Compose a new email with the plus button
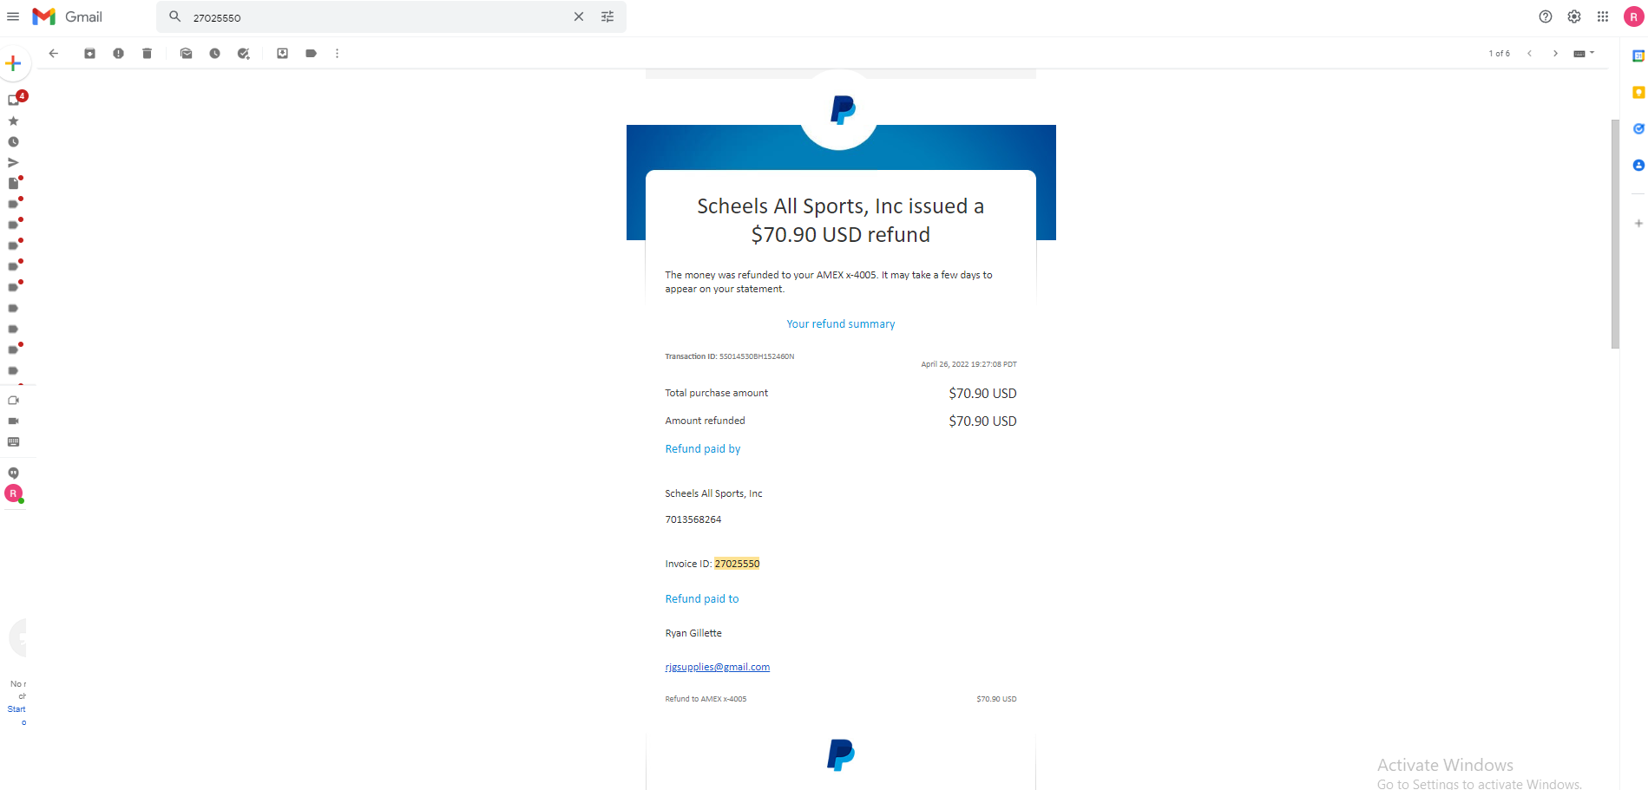The image size is (1648, 790). pyautogui.click(x=13, y=63)
